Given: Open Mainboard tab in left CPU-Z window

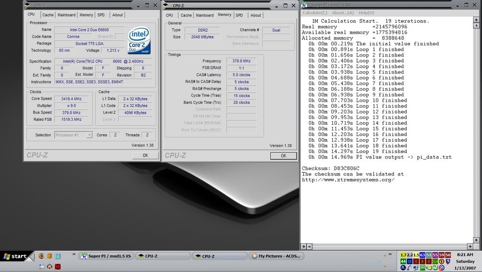Looking at the screenshot, I should [66, 15].
